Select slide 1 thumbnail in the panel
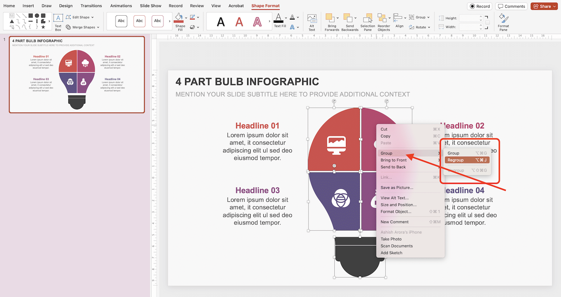 (77, 75)
